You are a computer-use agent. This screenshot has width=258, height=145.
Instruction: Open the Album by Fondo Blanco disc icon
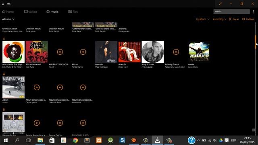(x=83, y=52)
